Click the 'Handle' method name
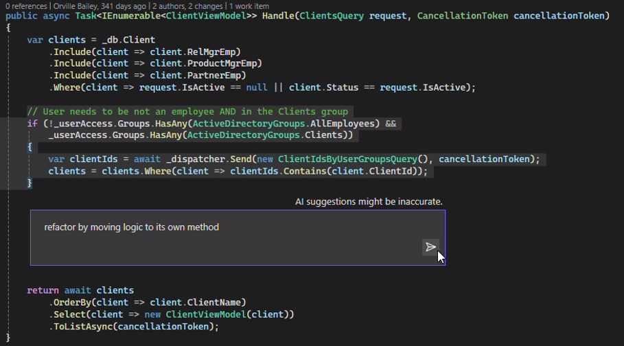The height and width of the screenshot is (346, 624). [x=278, y=16]
